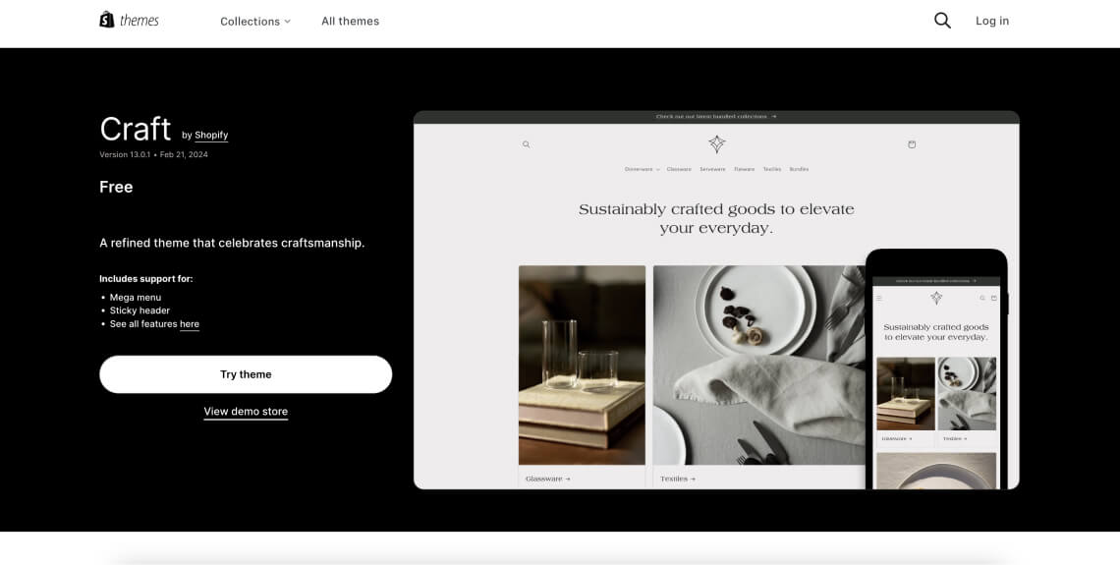
Task: Select Serveware in the preview navigation
Action: point(712,169)
